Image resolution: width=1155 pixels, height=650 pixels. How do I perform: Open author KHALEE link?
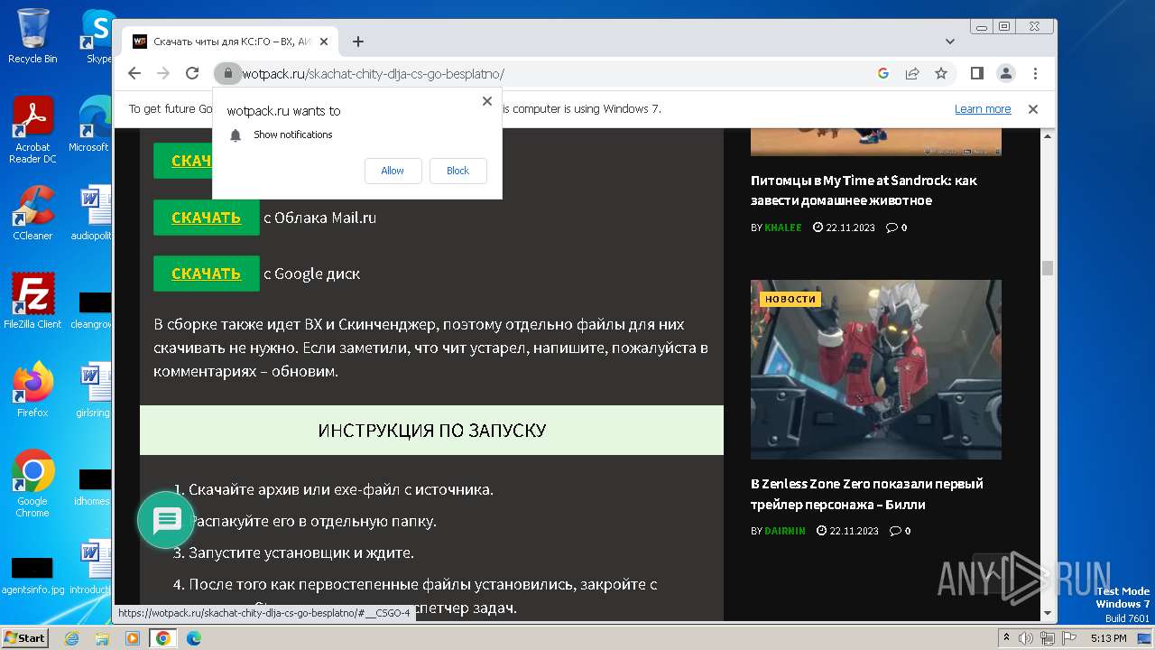pyautogui.click(x=782, y=227)
